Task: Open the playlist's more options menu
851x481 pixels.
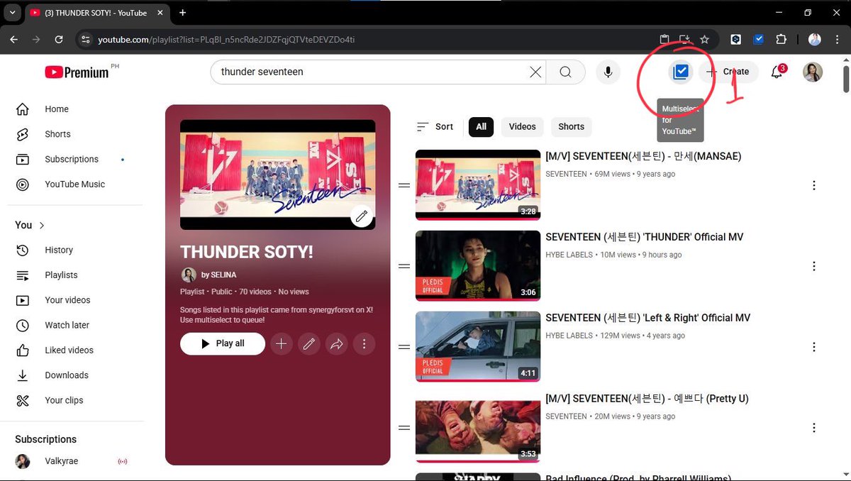Action: click(365, 343)
